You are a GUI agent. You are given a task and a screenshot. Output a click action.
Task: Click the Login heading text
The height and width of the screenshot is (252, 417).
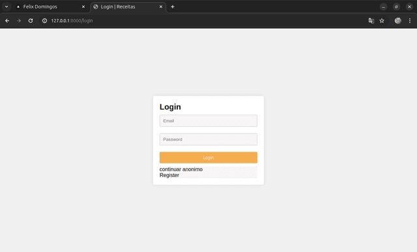point(170,107)
